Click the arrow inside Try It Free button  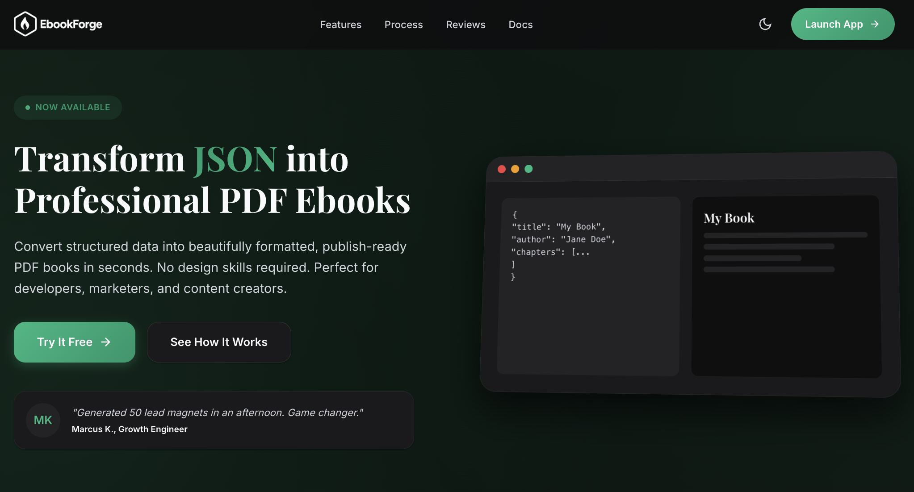106,342
